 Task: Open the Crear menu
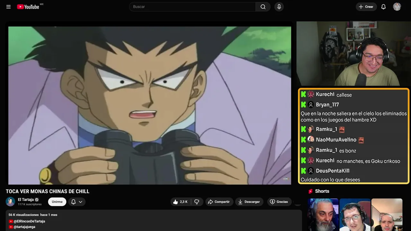(366, 7)
